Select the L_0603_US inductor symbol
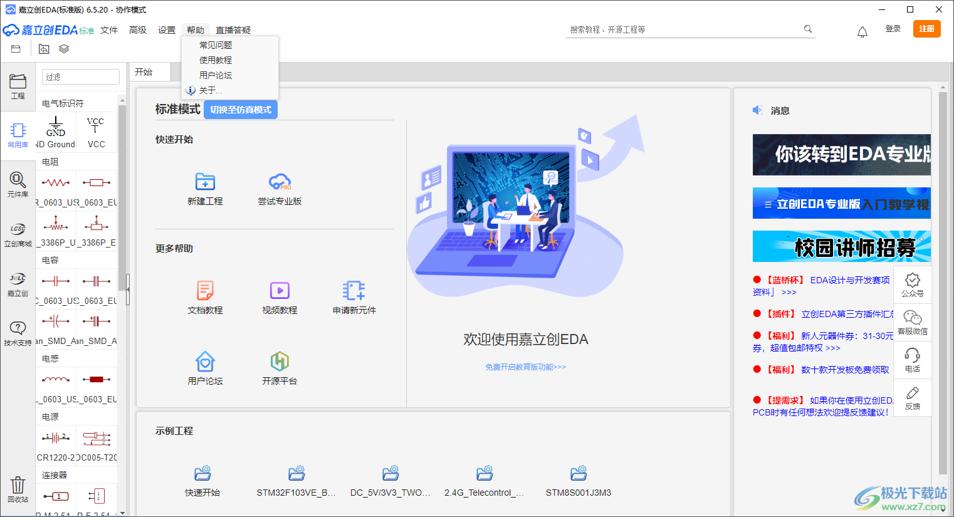This screenshot has height=517, width=954. (56, 387)
